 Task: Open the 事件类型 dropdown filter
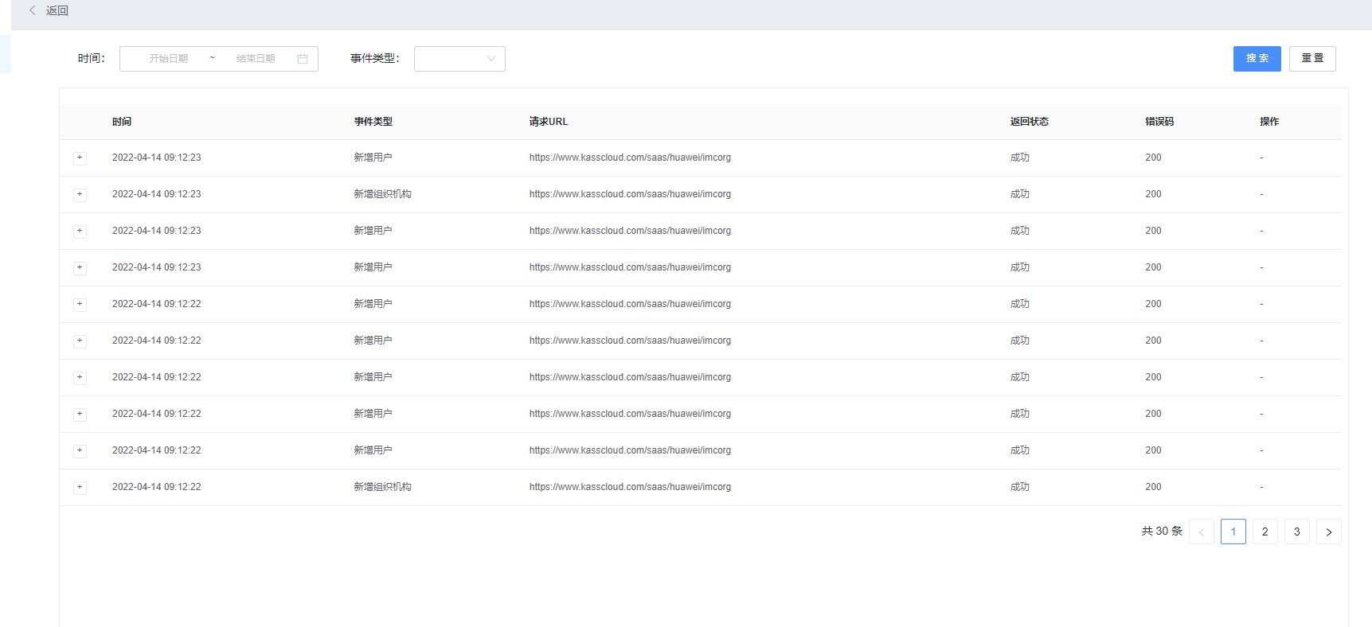point(459,59)
